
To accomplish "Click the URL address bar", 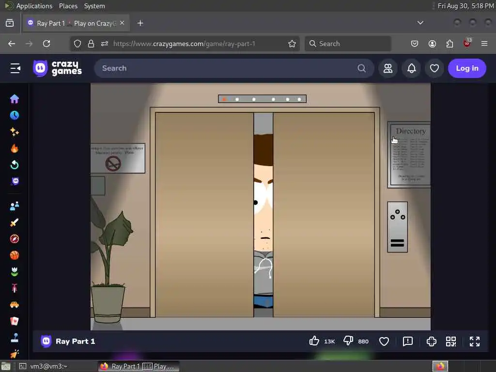I will click(185, 44).
